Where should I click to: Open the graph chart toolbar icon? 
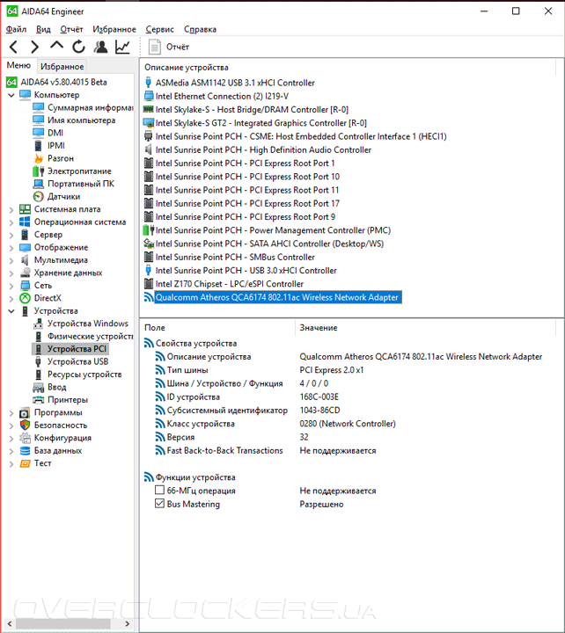pyautogui.click(x=122, y=47)
